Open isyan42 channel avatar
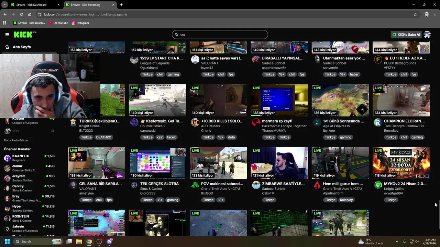The width and height of the screenshot is (440, 247). (x=195, y=59)
